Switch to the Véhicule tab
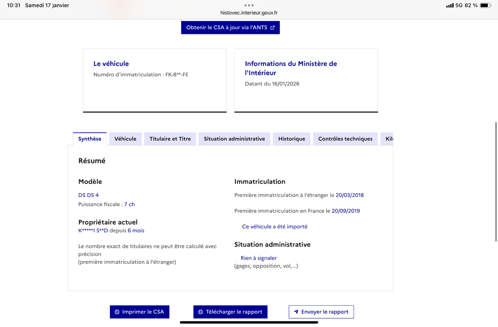The image size is (498, 327). [125, 139]
